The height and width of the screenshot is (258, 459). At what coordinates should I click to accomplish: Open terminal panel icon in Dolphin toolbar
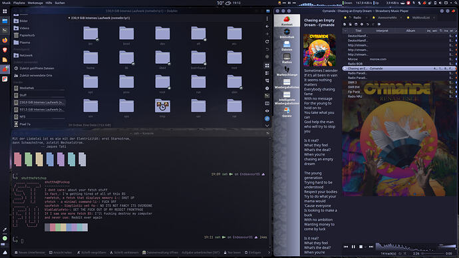tap(267, 96)
